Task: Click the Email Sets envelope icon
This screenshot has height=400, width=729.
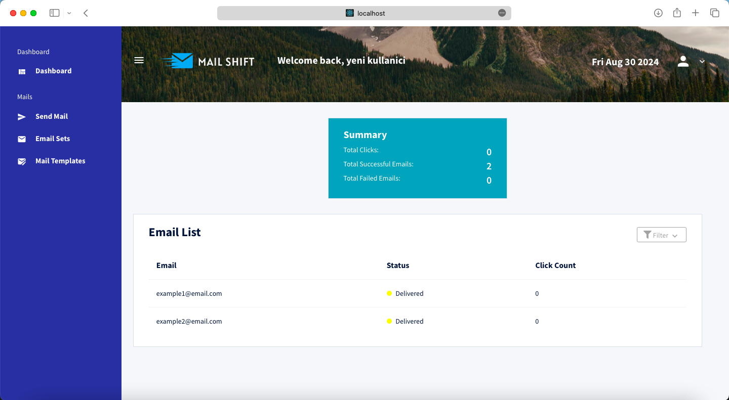Action: pos(21,139)
